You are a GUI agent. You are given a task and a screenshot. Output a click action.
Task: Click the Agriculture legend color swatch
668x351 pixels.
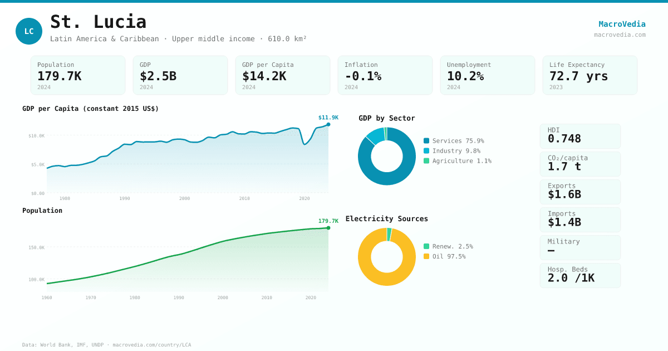(426, 161)
